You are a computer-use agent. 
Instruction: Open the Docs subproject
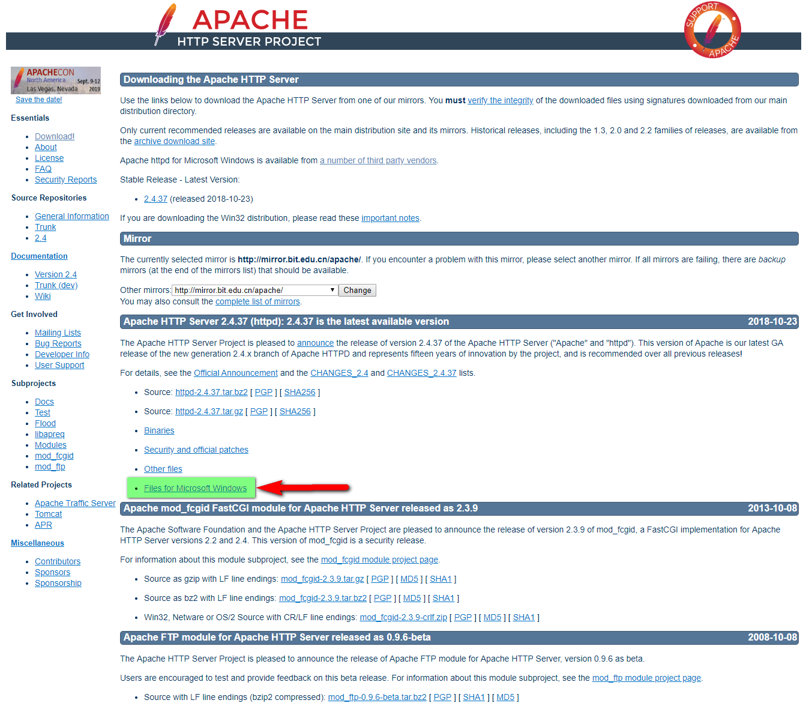pyautogui.click(x=44, y=402)
